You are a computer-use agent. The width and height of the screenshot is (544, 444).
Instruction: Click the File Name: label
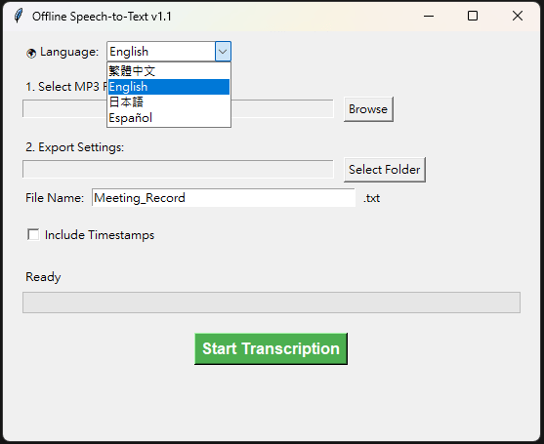coord(55,198)
